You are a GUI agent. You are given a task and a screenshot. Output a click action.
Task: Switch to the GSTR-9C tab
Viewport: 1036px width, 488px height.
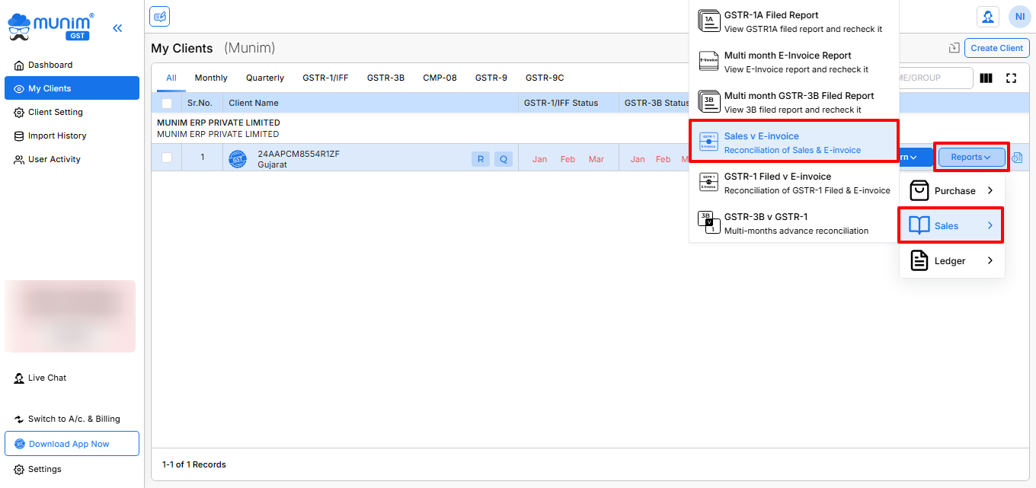[x=544, y=78]
